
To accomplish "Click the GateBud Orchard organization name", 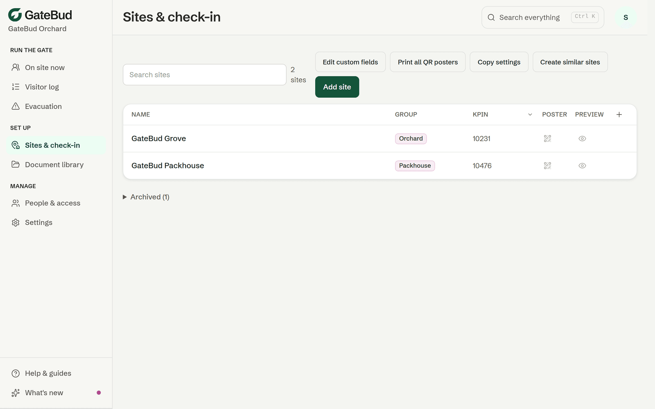I will [37, 29].
